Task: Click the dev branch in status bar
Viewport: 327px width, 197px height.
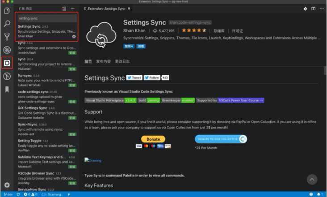Action: pos(8,194)
